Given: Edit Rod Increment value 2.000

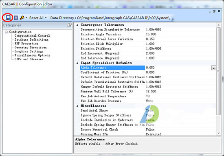Looking at the screenshot, I should point(150,53).
